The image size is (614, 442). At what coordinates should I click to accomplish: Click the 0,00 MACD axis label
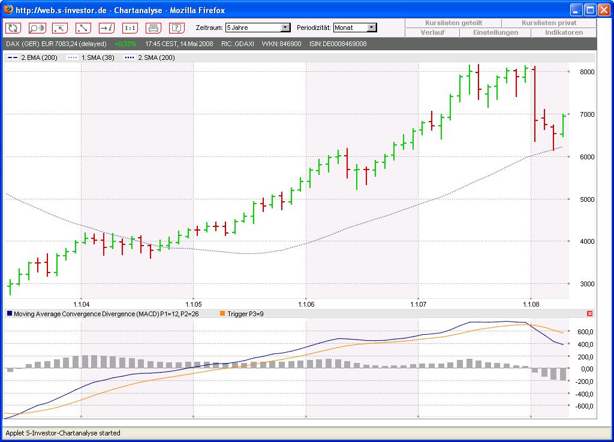point(587,369)
